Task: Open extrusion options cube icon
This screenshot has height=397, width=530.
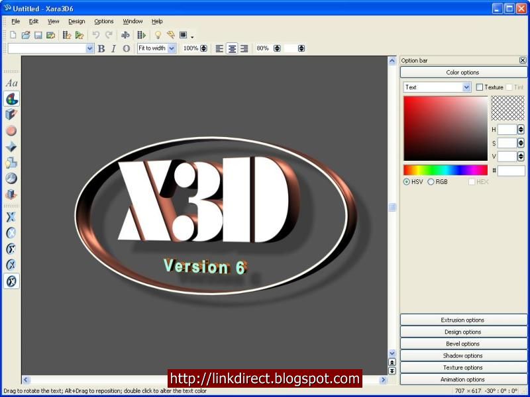Action: [x=11, y=114]
